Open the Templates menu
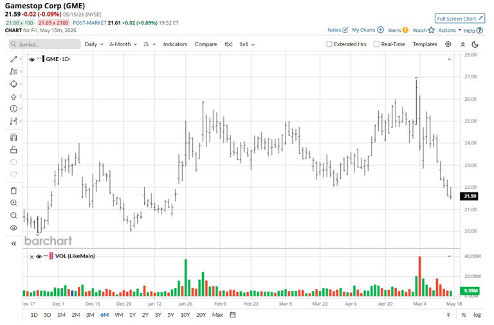The image size is (494, 325). click(425, 44)
